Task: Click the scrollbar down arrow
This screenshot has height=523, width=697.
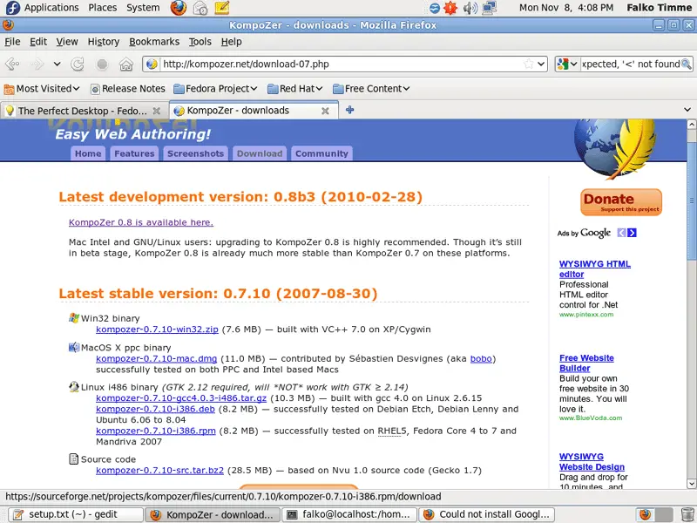Action: [x=691, y=483]
